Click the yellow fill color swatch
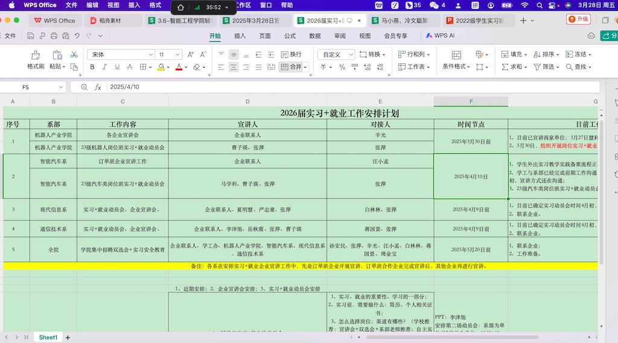618x343 pixels. 161,67
